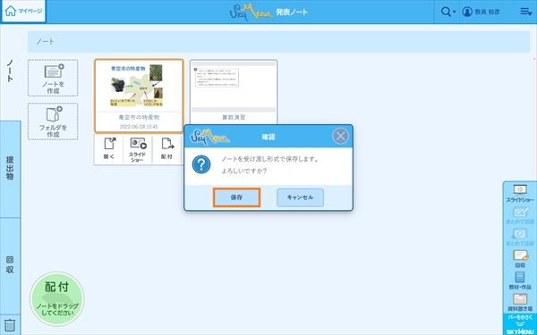Open スライドショー in the right sidebar
Viewport: 537px width, 335px height.
pyautogui.click(x=520, y=194)
